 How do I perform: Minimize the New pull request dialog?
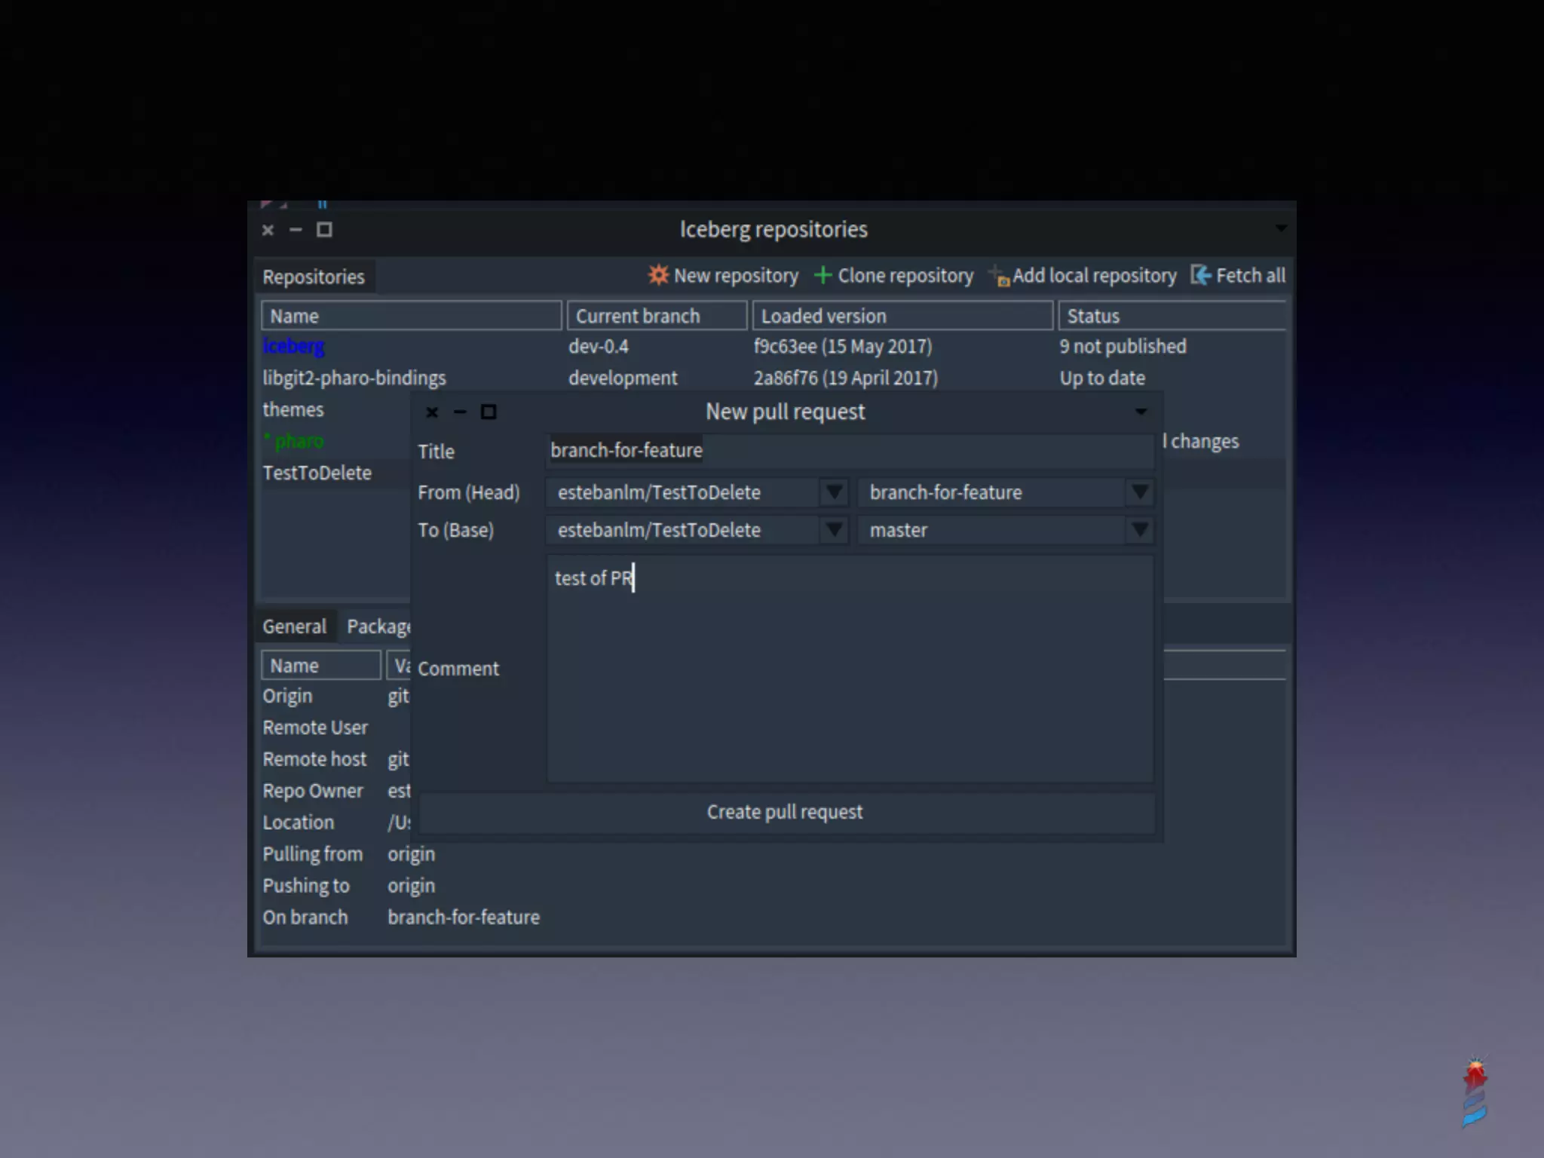pyautogui.click(x=460, y=412)
